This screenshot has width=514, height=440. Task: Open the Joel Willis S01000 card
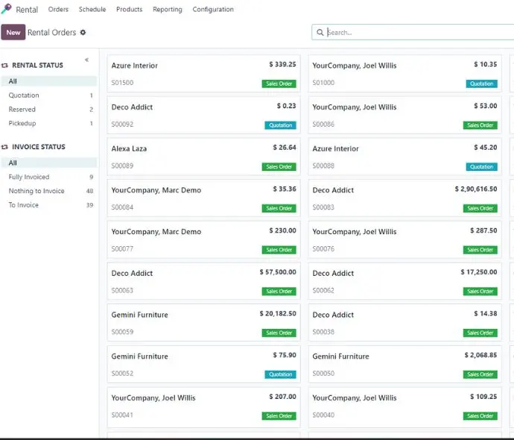(x=404, y=74)
